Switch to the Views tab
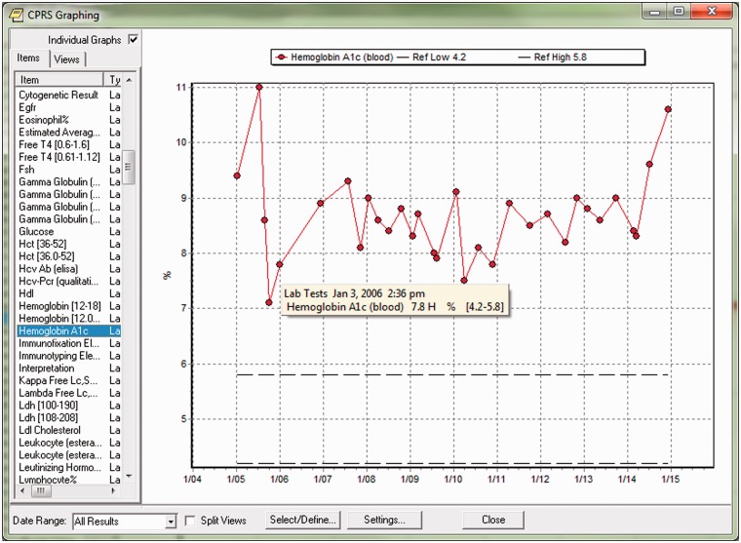The image size is (741, 543). click(x=67, y=59)
